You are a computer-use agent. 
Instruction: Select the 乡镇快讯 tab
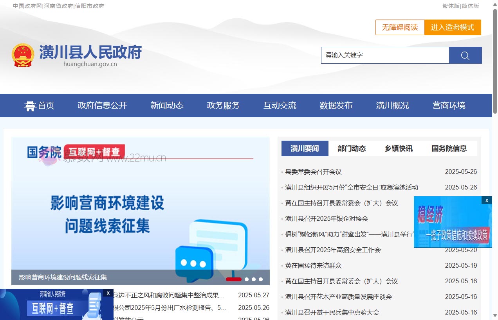tap(399, 148)
